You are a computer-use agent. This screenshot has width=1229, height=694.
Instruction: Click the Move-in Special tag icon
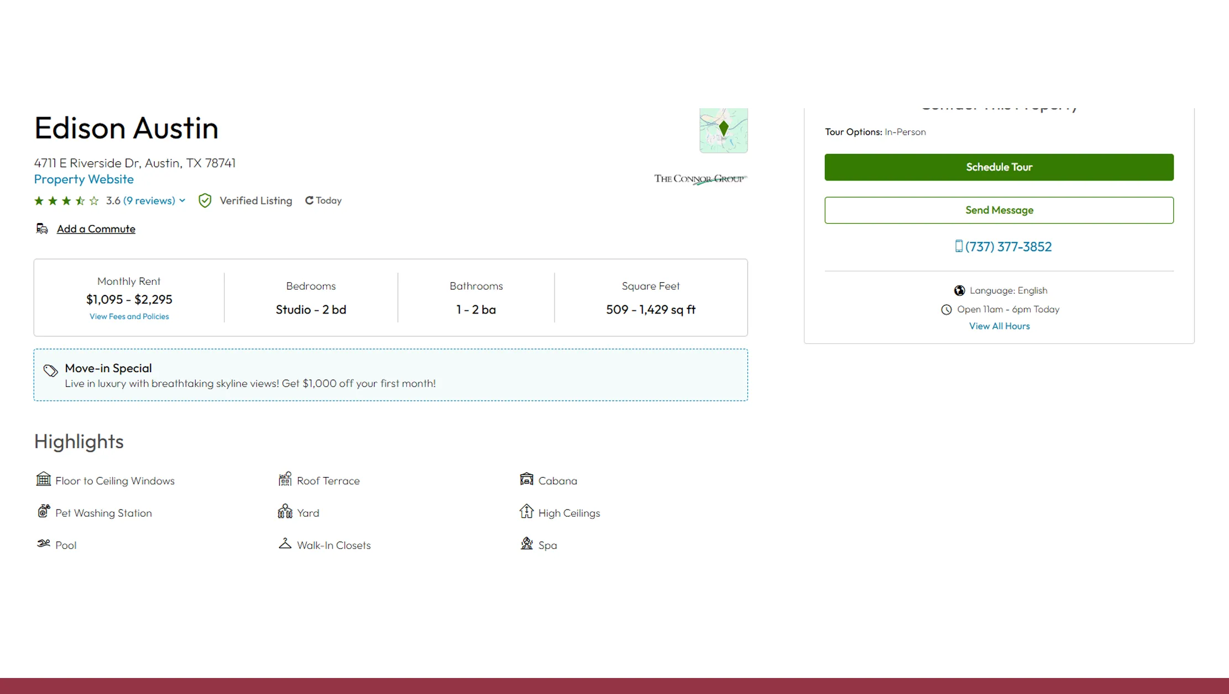click(50, 370)
